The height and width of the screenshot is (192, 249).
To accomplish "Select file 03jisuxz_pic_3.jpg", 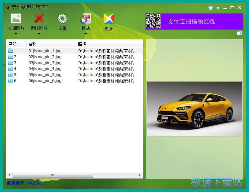I will (45, 63).
